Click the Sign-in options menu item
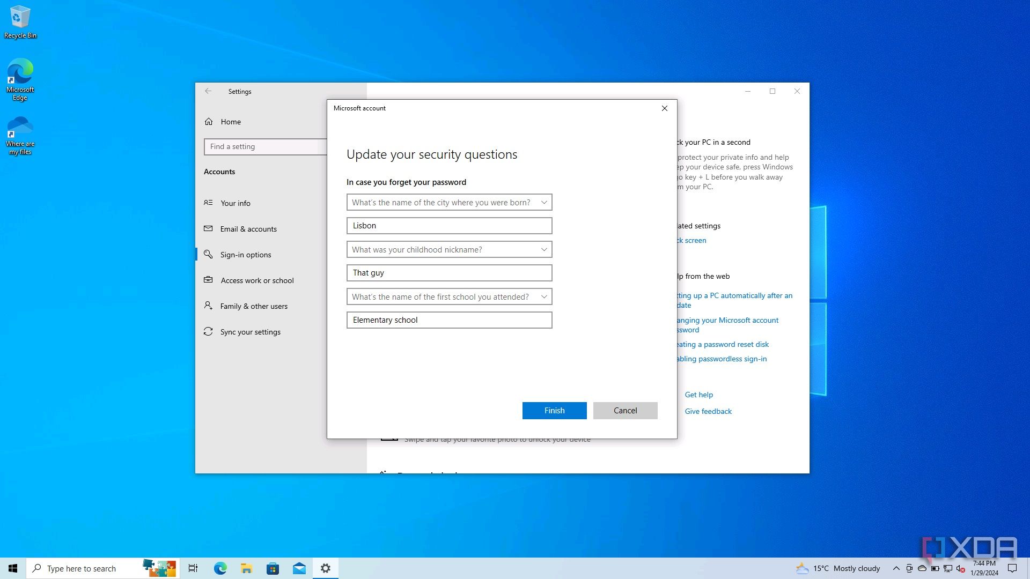The height and width of the screenshot is (579, 1030). (245, 255)
